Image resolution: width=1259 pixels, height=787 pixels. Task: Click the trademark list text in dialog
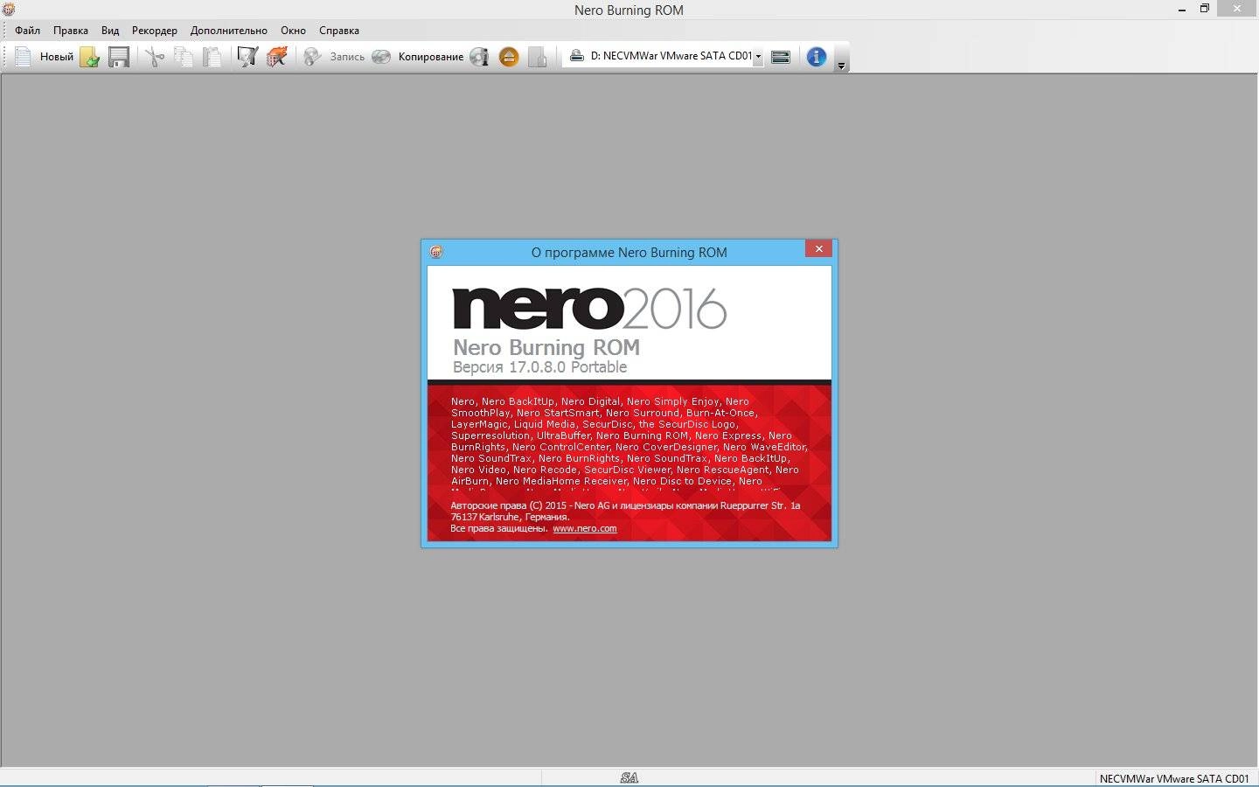629,442
